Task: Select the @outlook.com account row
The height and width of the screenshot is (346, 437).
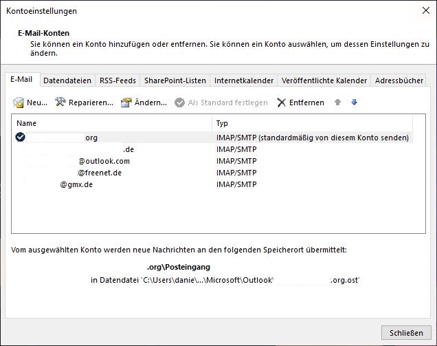Action: (x=214, y=161)
